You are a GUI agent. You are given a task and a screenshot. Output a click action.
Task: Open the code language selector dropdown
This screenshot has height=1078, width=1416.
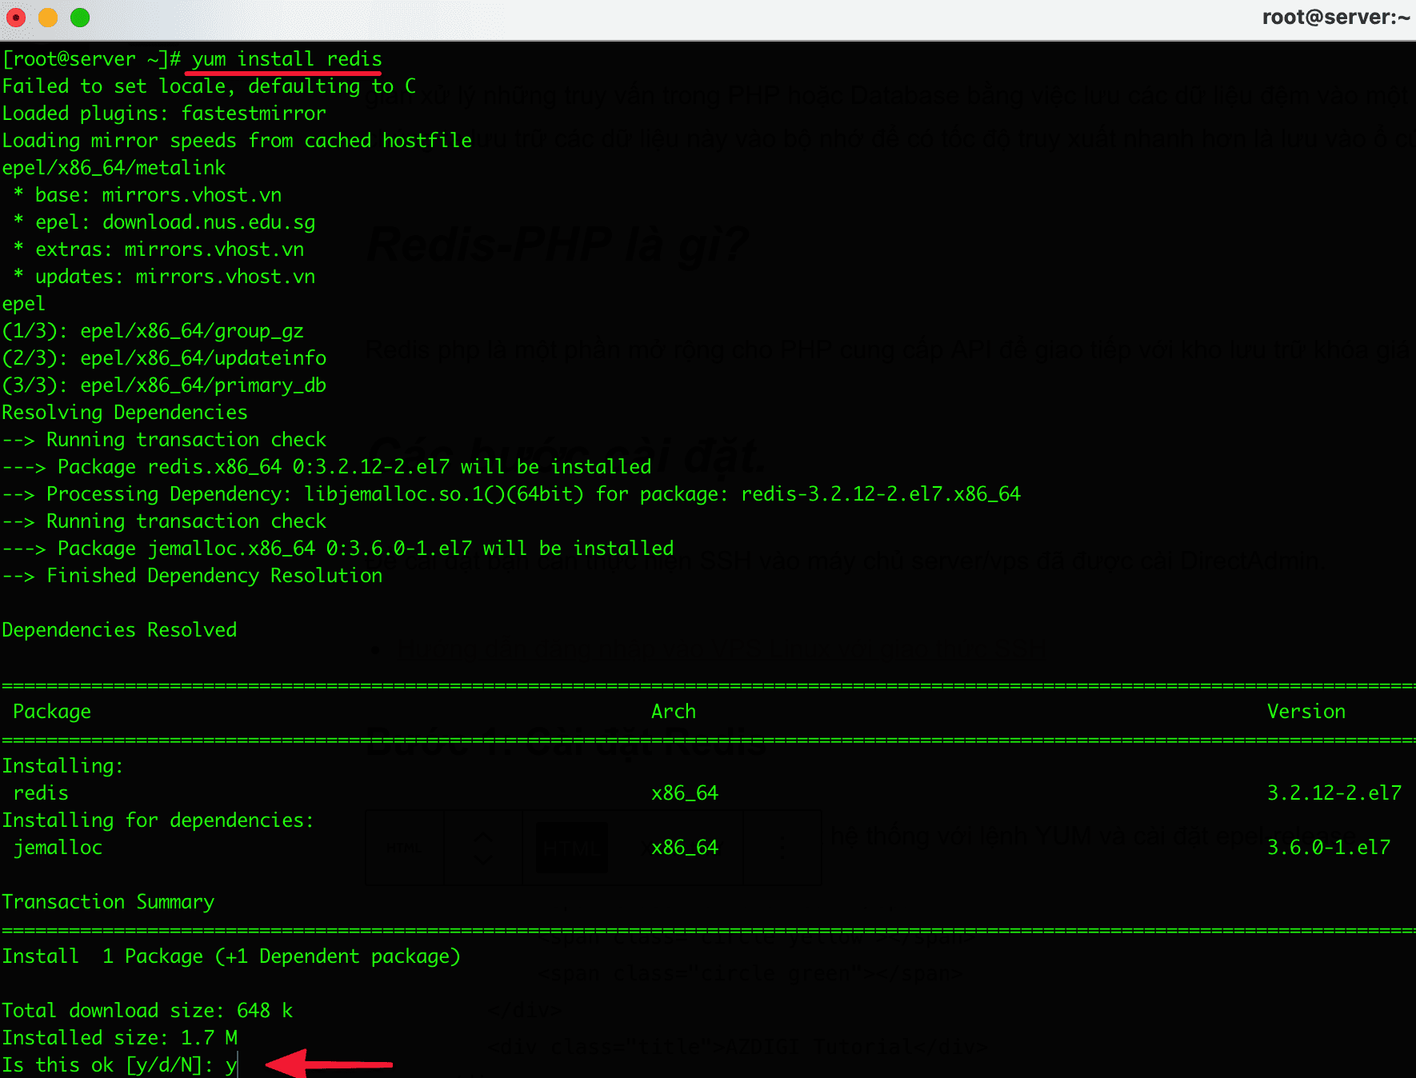[x=482, y=848]
